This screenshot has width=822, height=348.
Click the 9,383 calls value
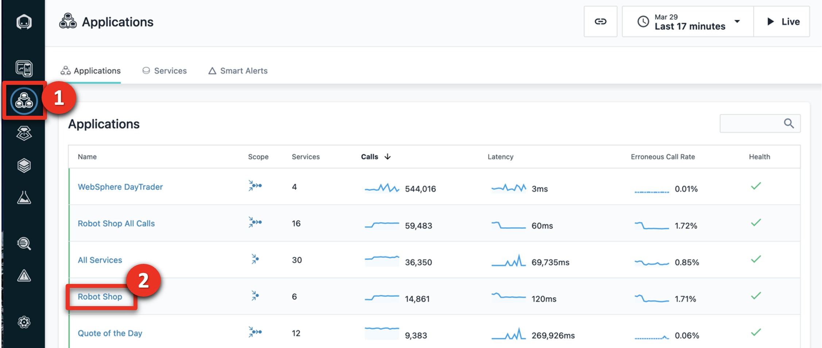pos(416,335)
